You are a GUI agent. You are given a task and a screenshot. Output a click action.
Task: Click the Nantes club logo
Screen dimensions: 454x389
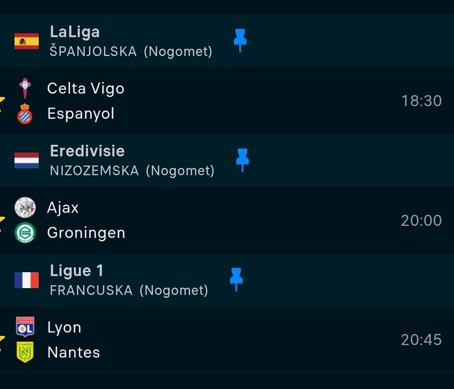click(25, 352)
